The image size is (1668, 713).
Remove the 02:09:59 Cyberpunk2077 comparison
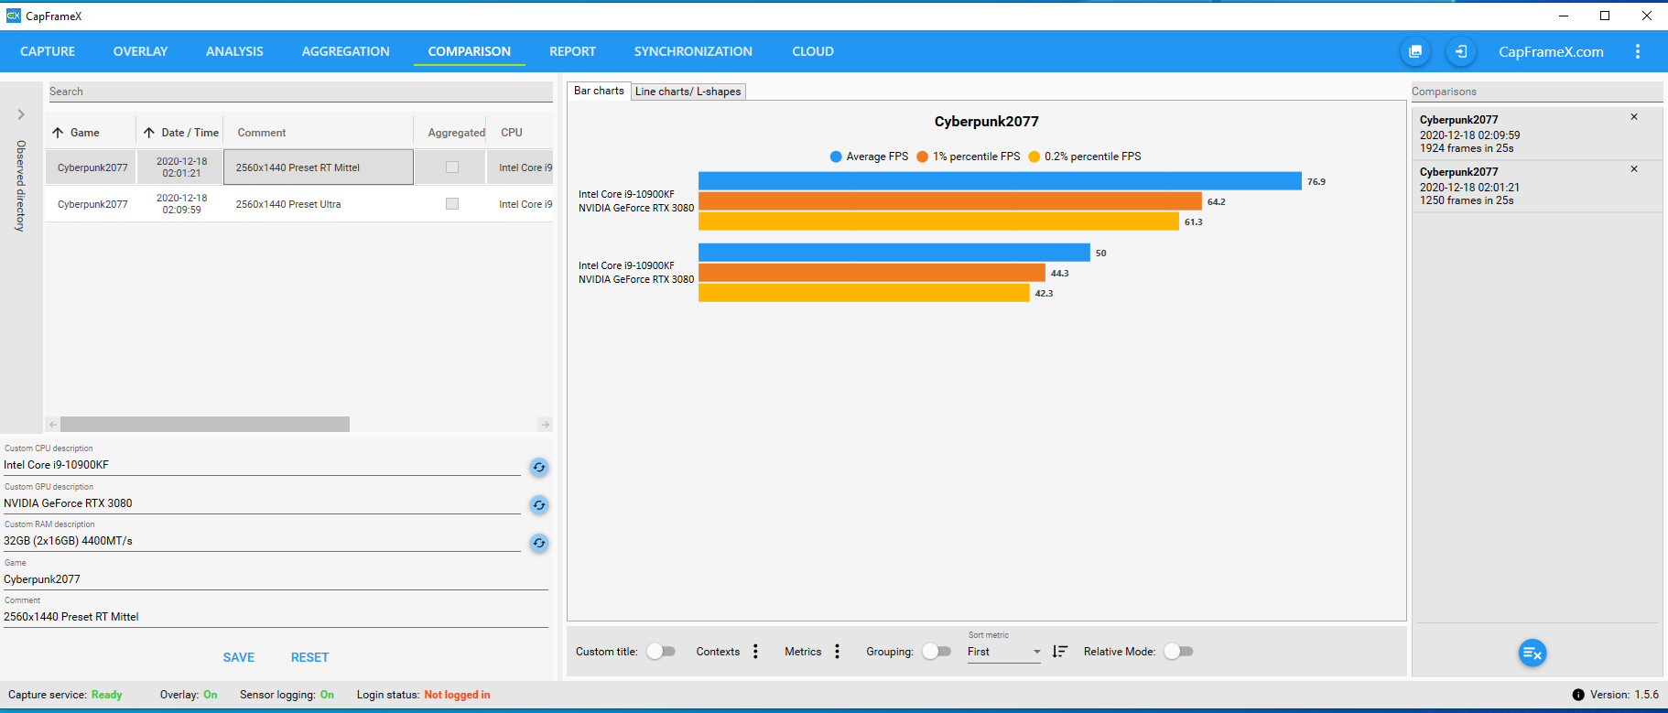(x=1634, y=117)
